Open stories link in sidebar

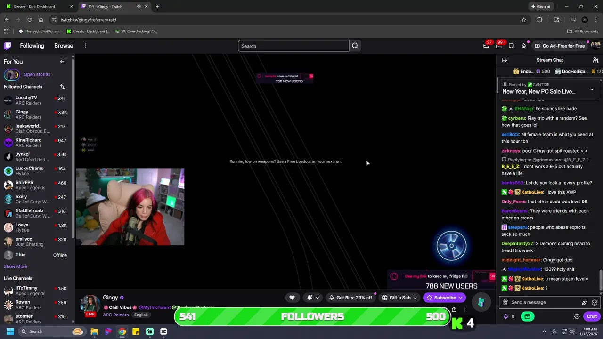click(37, 74)
